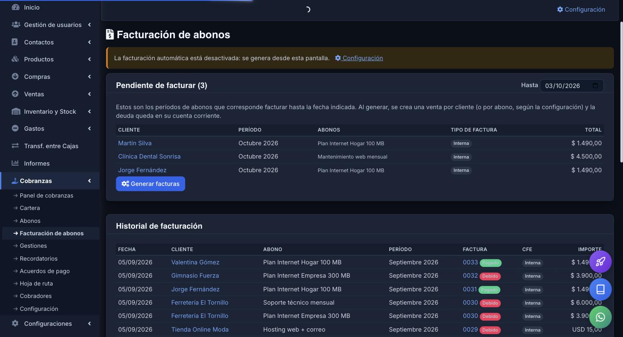Click the Hasta date input field
The width and height of the screenshot is (623, 337).
[x=572, y=85]
